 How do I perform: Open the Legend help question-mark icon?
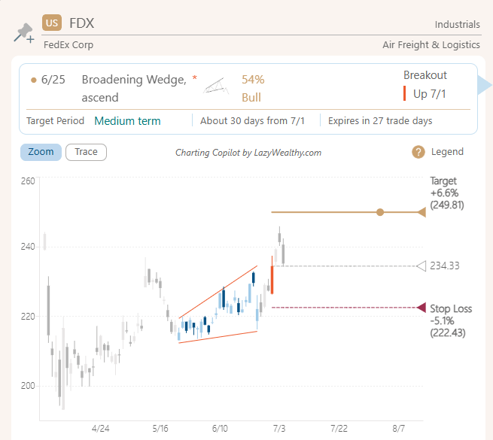coord(418,152)
